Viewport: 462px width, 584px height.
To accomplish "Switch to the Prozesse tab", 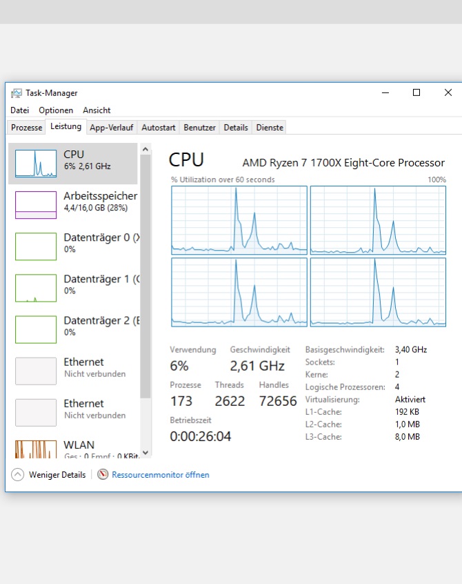I will click(26, 128).
